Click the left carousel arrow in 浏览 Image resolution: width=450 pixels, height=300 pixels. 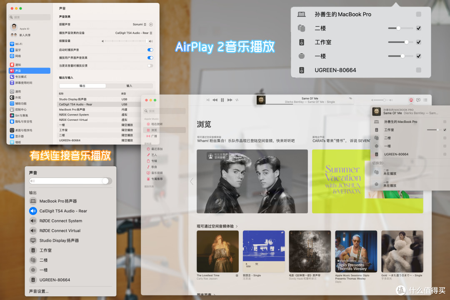coord(192,181)
